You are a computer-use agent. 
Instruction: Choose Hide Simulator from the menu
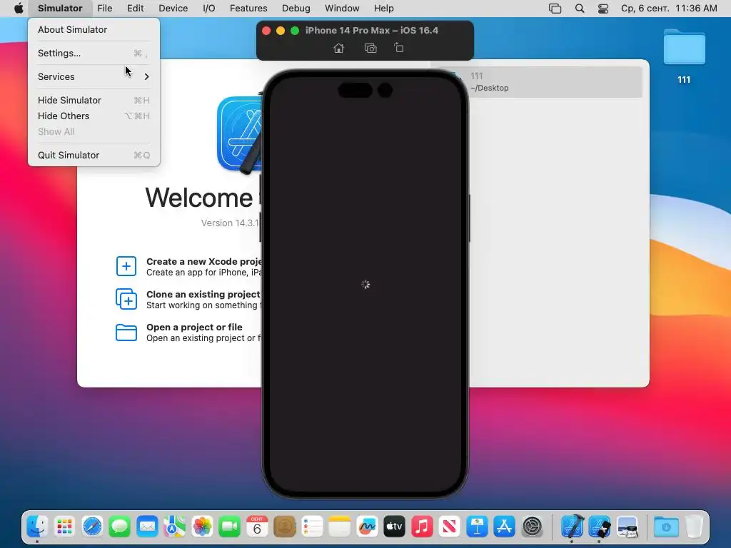(x=94, y=100)
